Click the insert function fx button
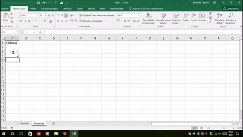This screenshot has width=243, height=137. pyautogui.click(x=40, y=32)
